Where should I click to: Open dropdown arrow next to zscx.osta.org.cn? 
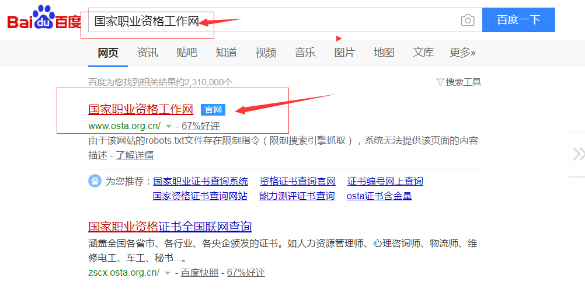point(168,273)
